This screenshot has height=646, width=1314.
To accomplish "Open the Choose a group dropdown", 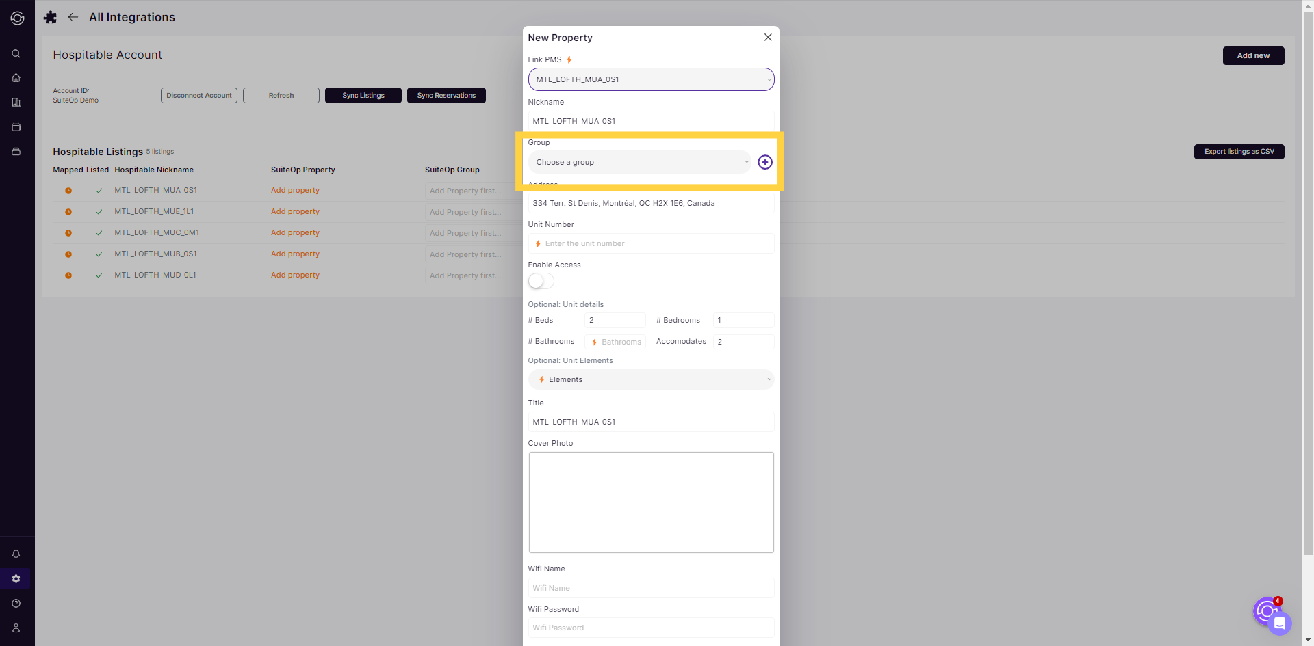I will point(639,162).
